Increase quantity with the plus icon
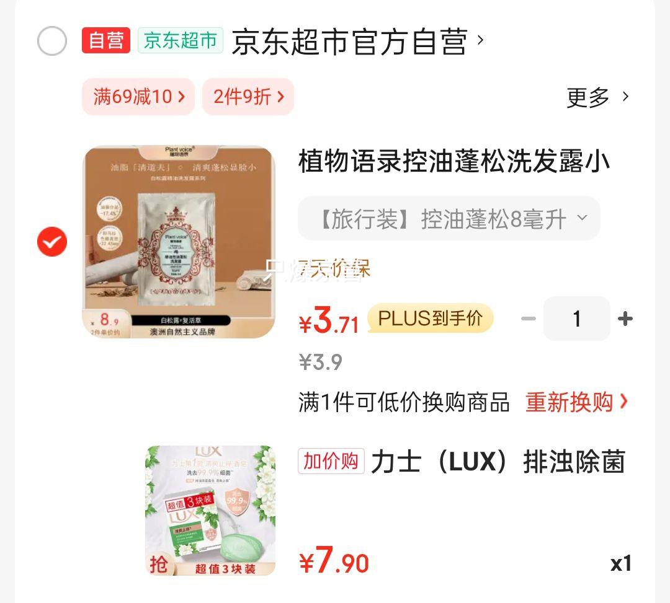The width and height of the screenshot is (670, 603). (625, 319)
